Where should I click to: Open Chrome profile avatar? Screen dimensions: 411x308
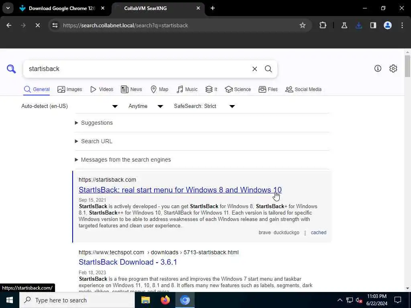click(x=387, y=25)
